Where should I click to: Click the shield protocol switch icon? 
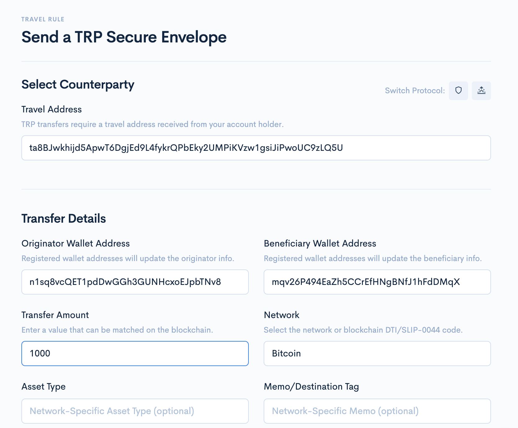pyautogui.click(x=458, y=90)
